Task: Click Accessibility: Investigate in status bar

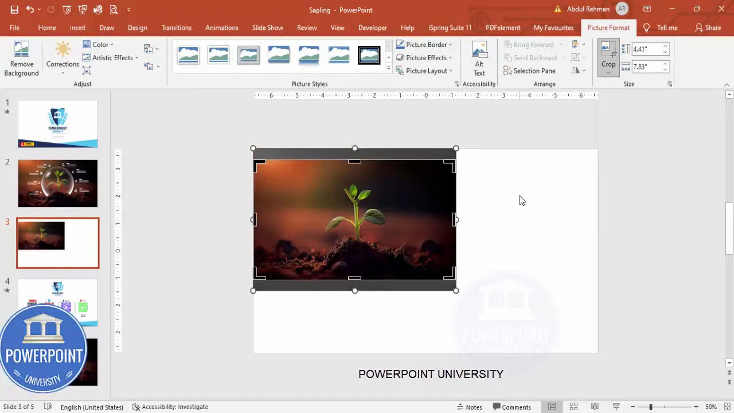Action: coord(170,407)
